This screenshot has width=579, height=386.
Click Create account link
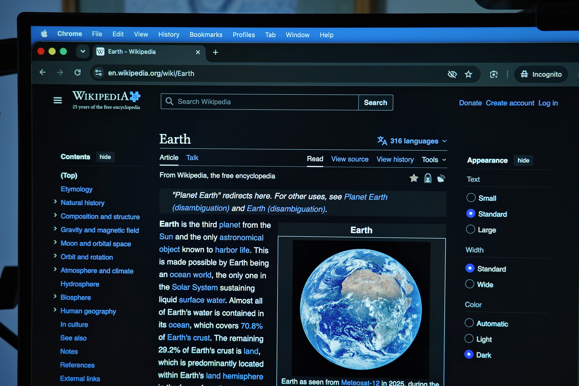[x=510, y=103]
